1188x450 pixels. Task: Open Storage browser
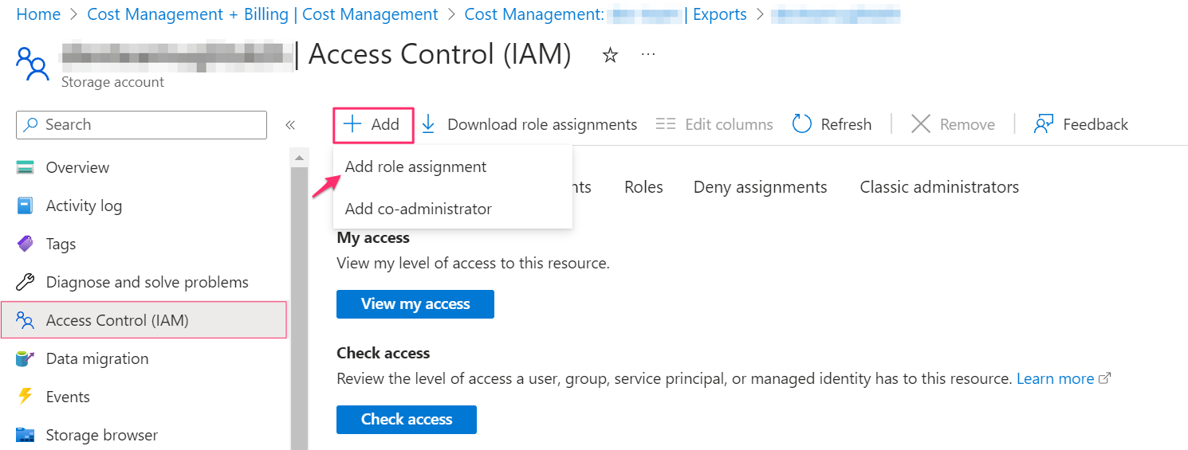tap(101, 435)
